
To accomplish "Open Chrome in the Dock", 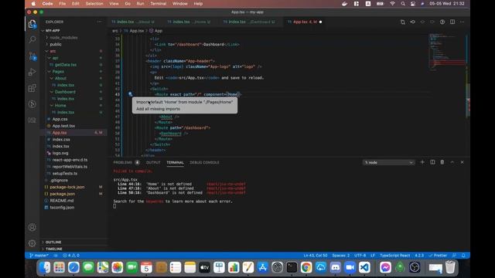I will [306, 267].
